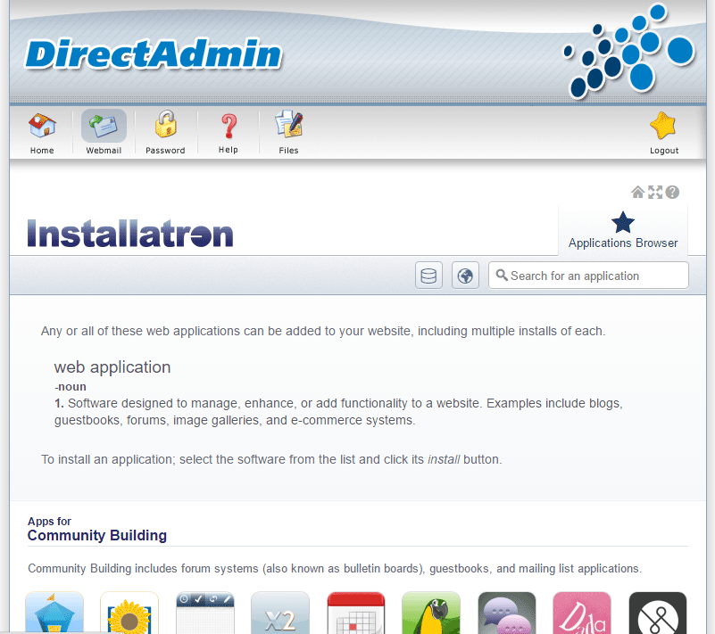Select the red calendar app icon
This screenshot has height=634, width=715.
pyautogui.click(x=355, y=613)
